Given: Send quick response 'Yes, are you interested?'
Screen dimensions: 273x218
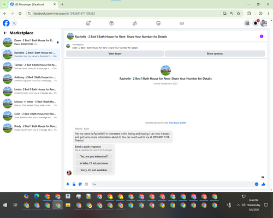Looking at the screenshot, I should (94, 156).
